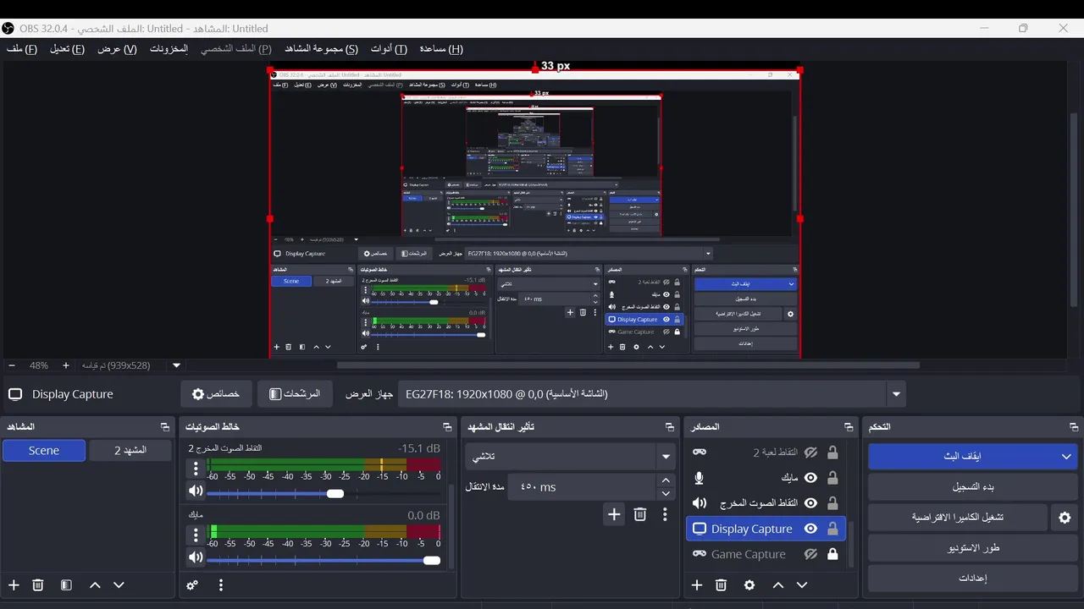Image resolution: width=1084 pixels, height=609 pixels.
Task: Increase transition duration with up stepper
Action: click(x=666, y=480)
